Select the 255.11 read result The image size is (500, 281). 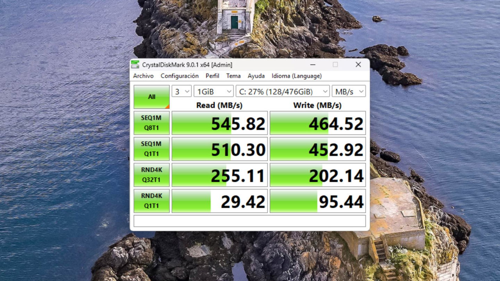tap(220, 175)
